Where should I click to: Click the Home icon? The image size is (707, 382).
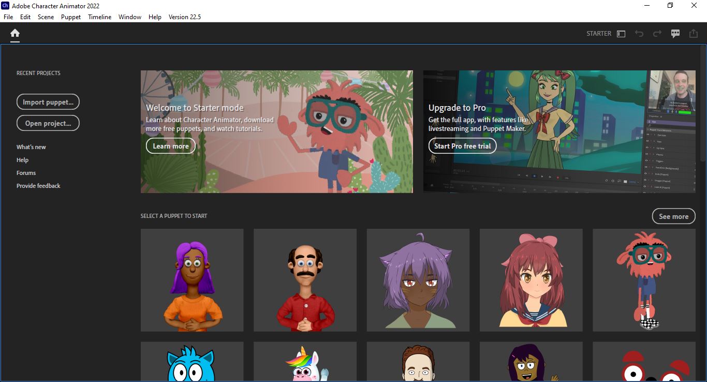15,33
